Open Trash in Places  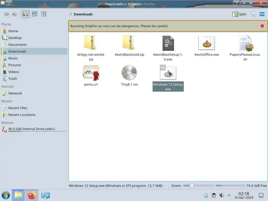[x=34, y=79]
